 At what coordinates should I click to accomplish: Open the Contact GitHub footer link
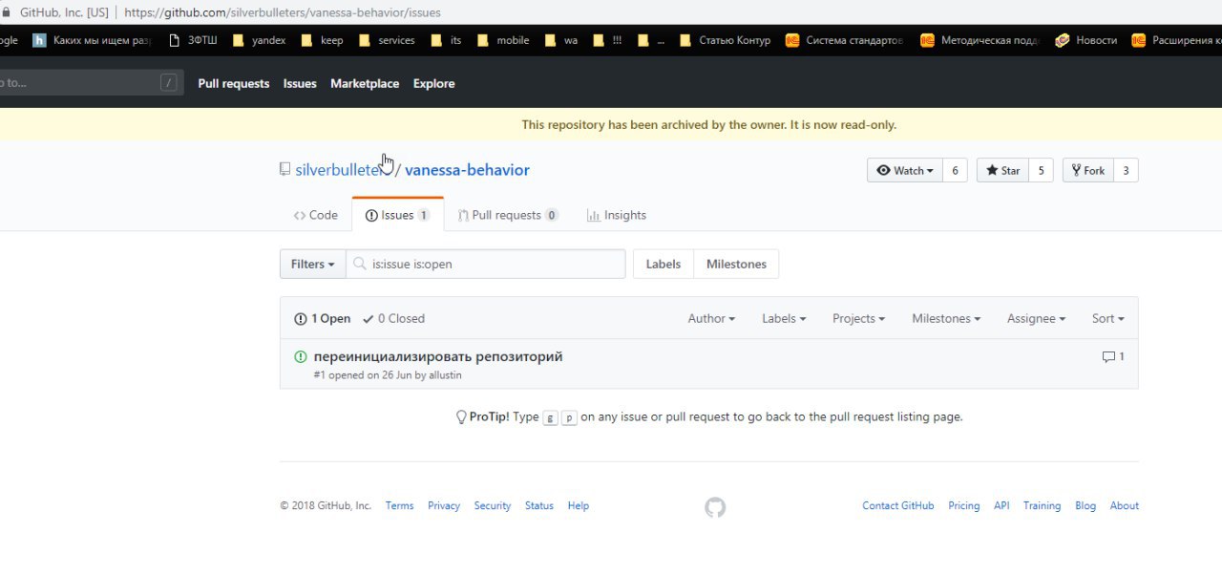click(898, 505)
